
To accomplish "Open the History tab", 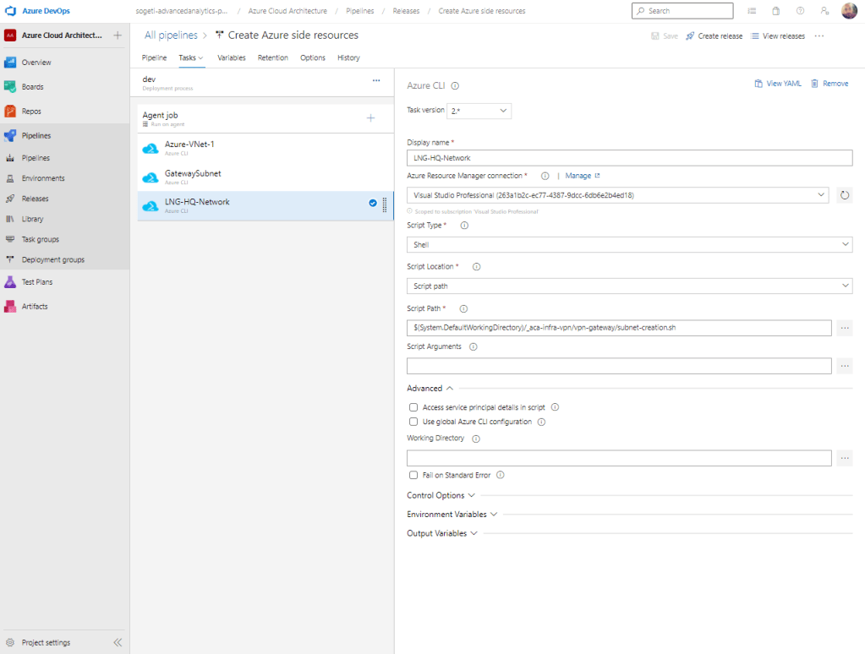I will point(348,57).
